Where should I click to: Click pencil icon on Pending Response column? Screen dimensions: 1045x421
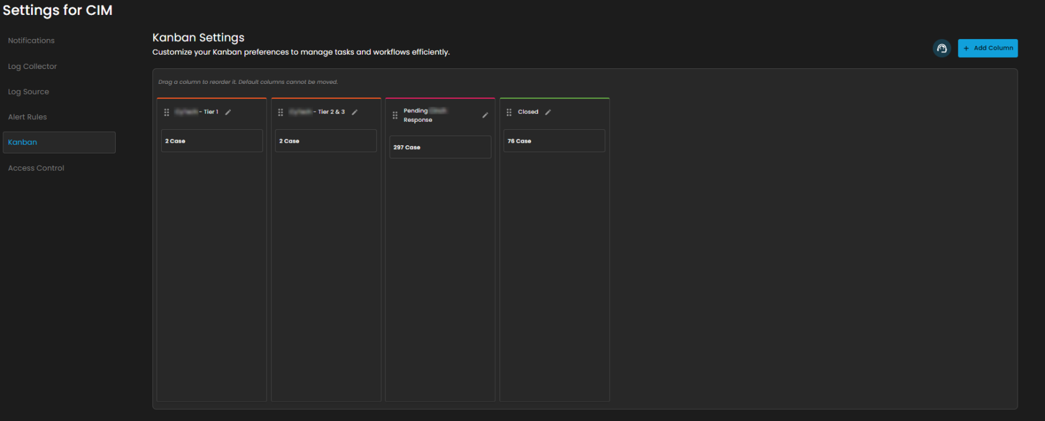pos(485,115)
